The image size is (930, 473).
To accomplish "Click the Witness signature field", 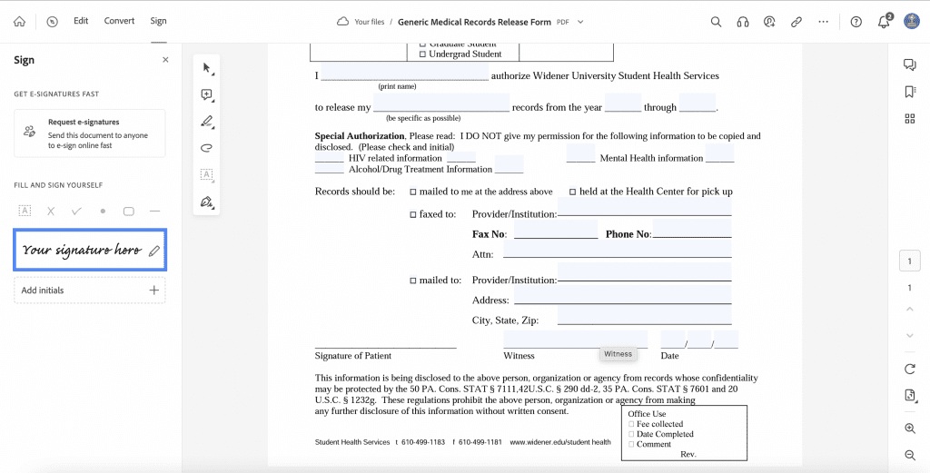I will 575,339.
